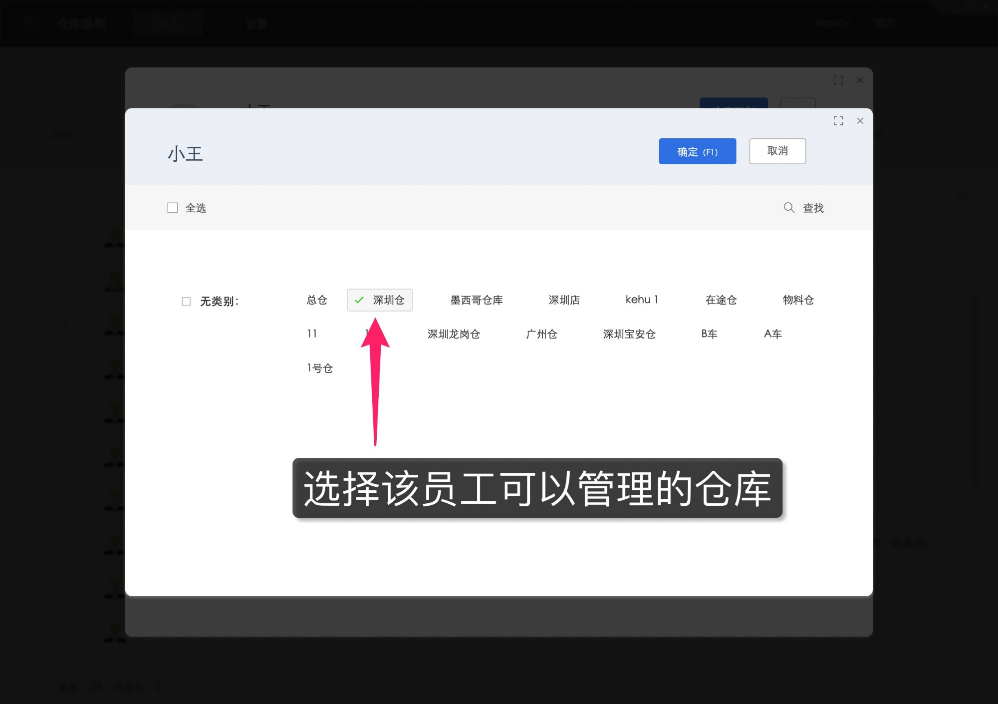Screen dimensions: 998x704
Task: Select the 广州仓 warehouse
Action: coord(542,334)
